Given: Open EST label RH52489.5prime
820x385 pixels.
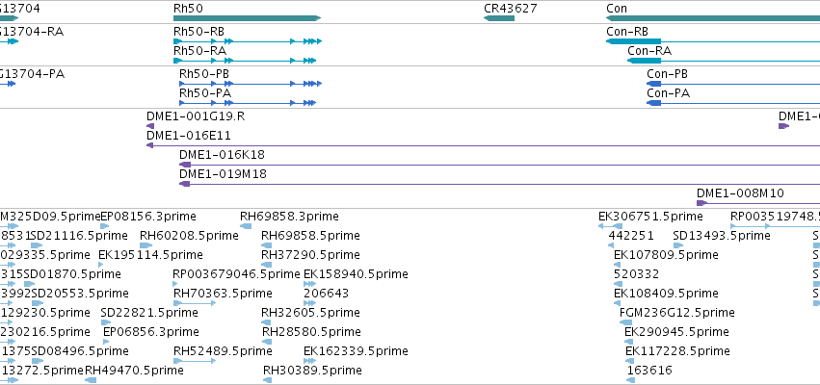Looking at the screenshot, I should [223, 351].
